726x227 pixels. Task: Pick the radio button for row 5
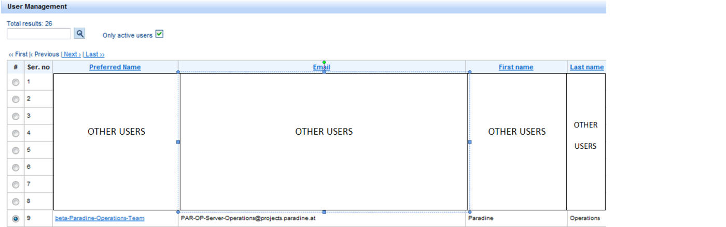(16, 150)
